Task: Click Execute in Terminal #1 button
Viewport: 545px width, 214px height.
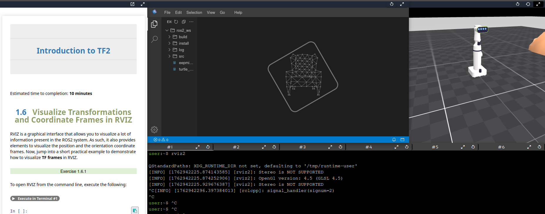Action: click(x=35, y=199)
